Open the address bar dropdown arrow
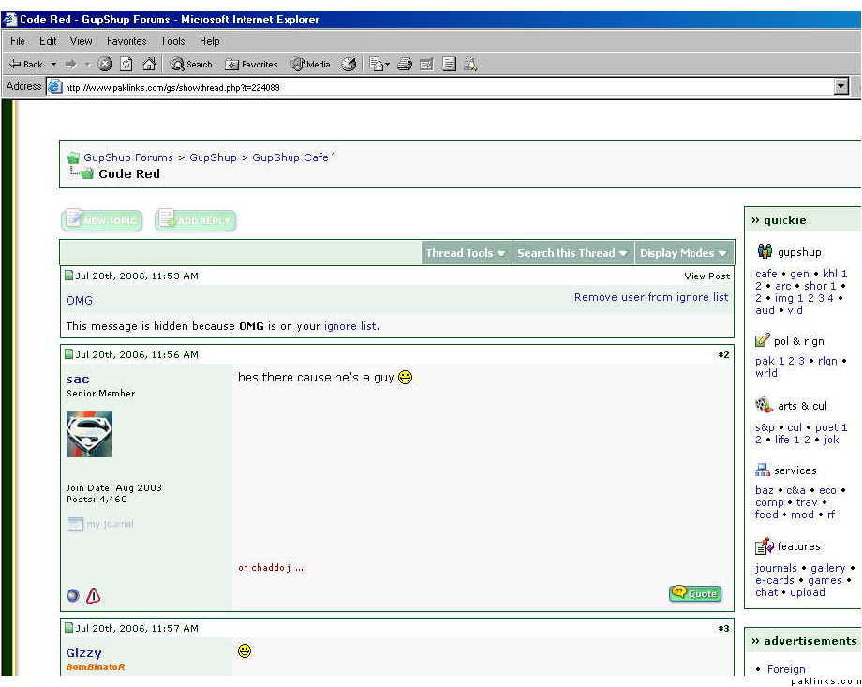Viewport: 862px width, 687px height. 840,87
